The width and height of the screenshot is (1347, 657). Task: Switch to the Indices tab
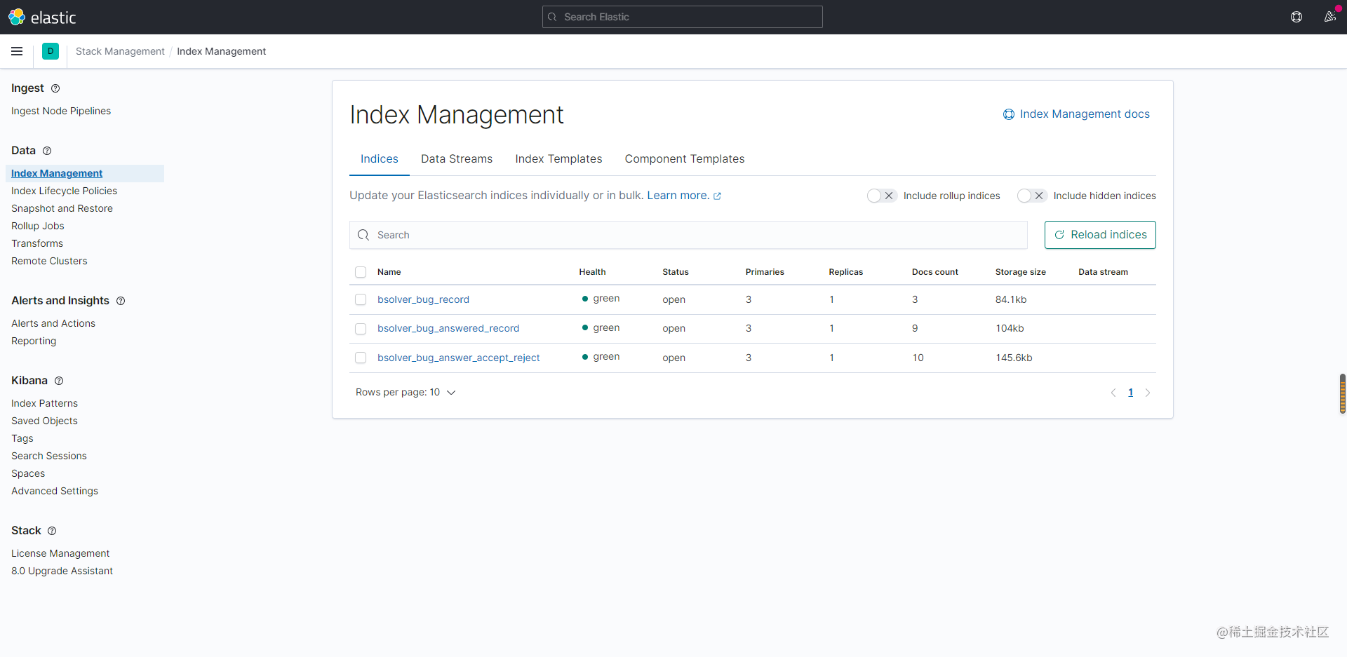(380, 159)
